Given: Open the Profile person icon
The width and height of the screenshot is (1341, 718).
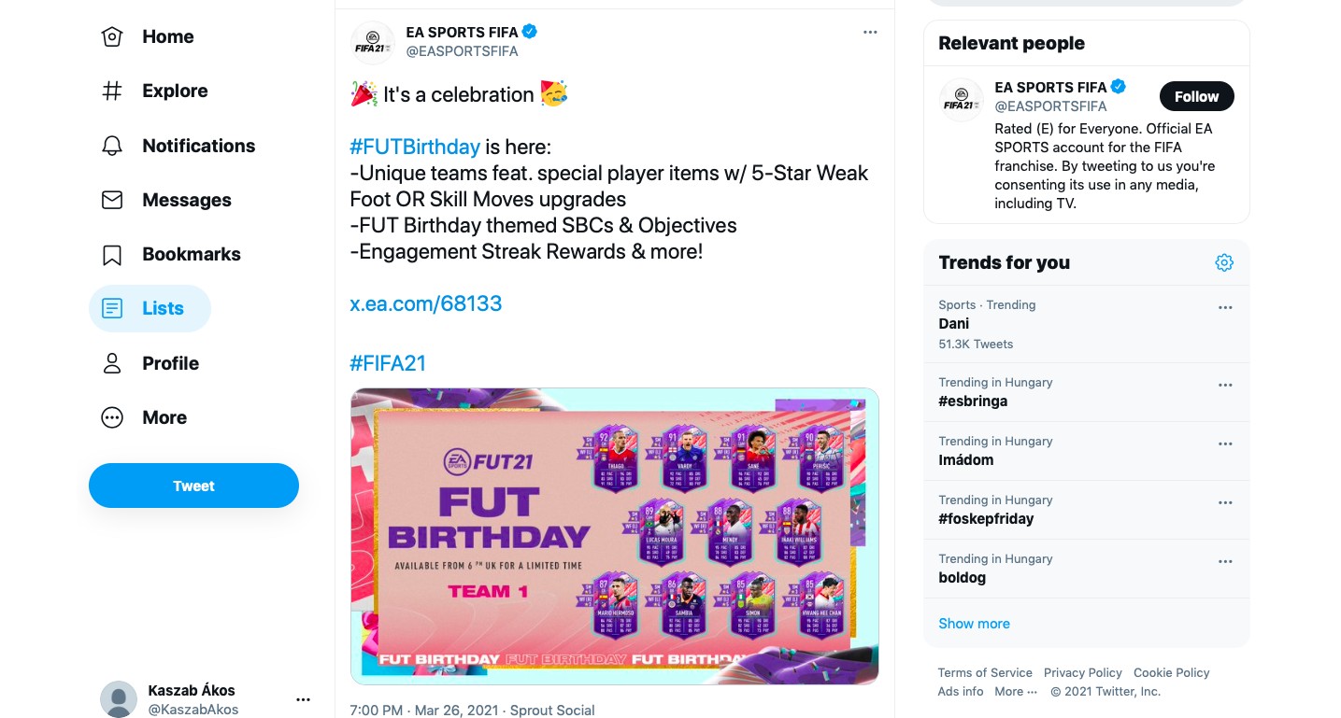Looking at the screenshot, I should point(112,363).
